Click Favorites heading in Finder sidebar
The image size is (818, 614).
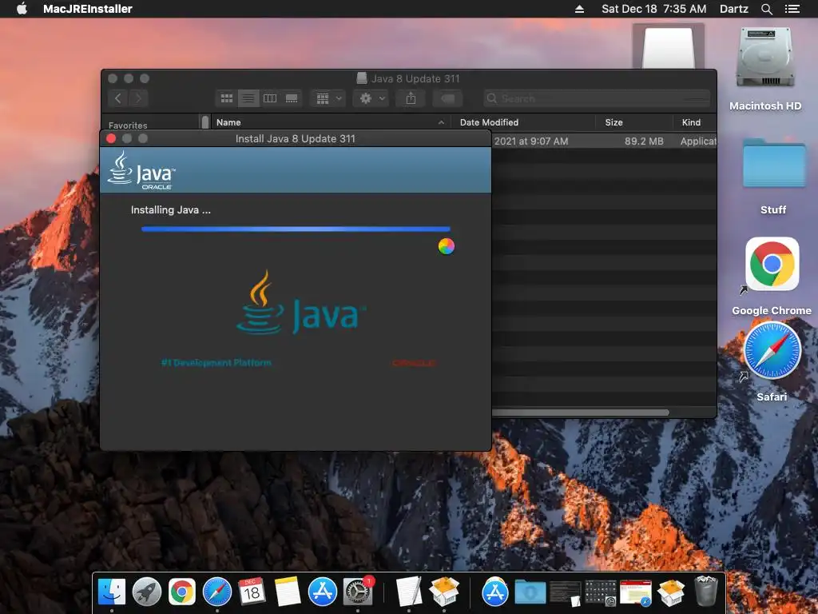tap(128, 126)
